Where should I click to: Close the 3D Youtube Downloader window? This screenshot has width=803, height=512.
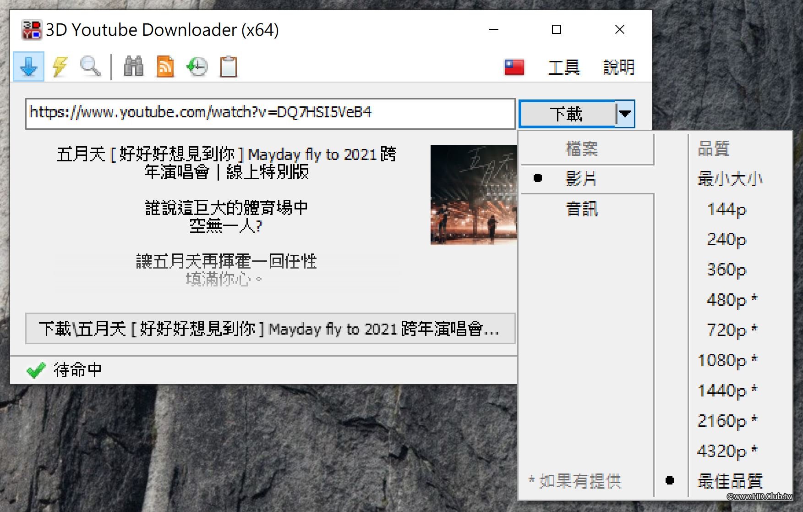pyautogui.click(x=620, y=30)
